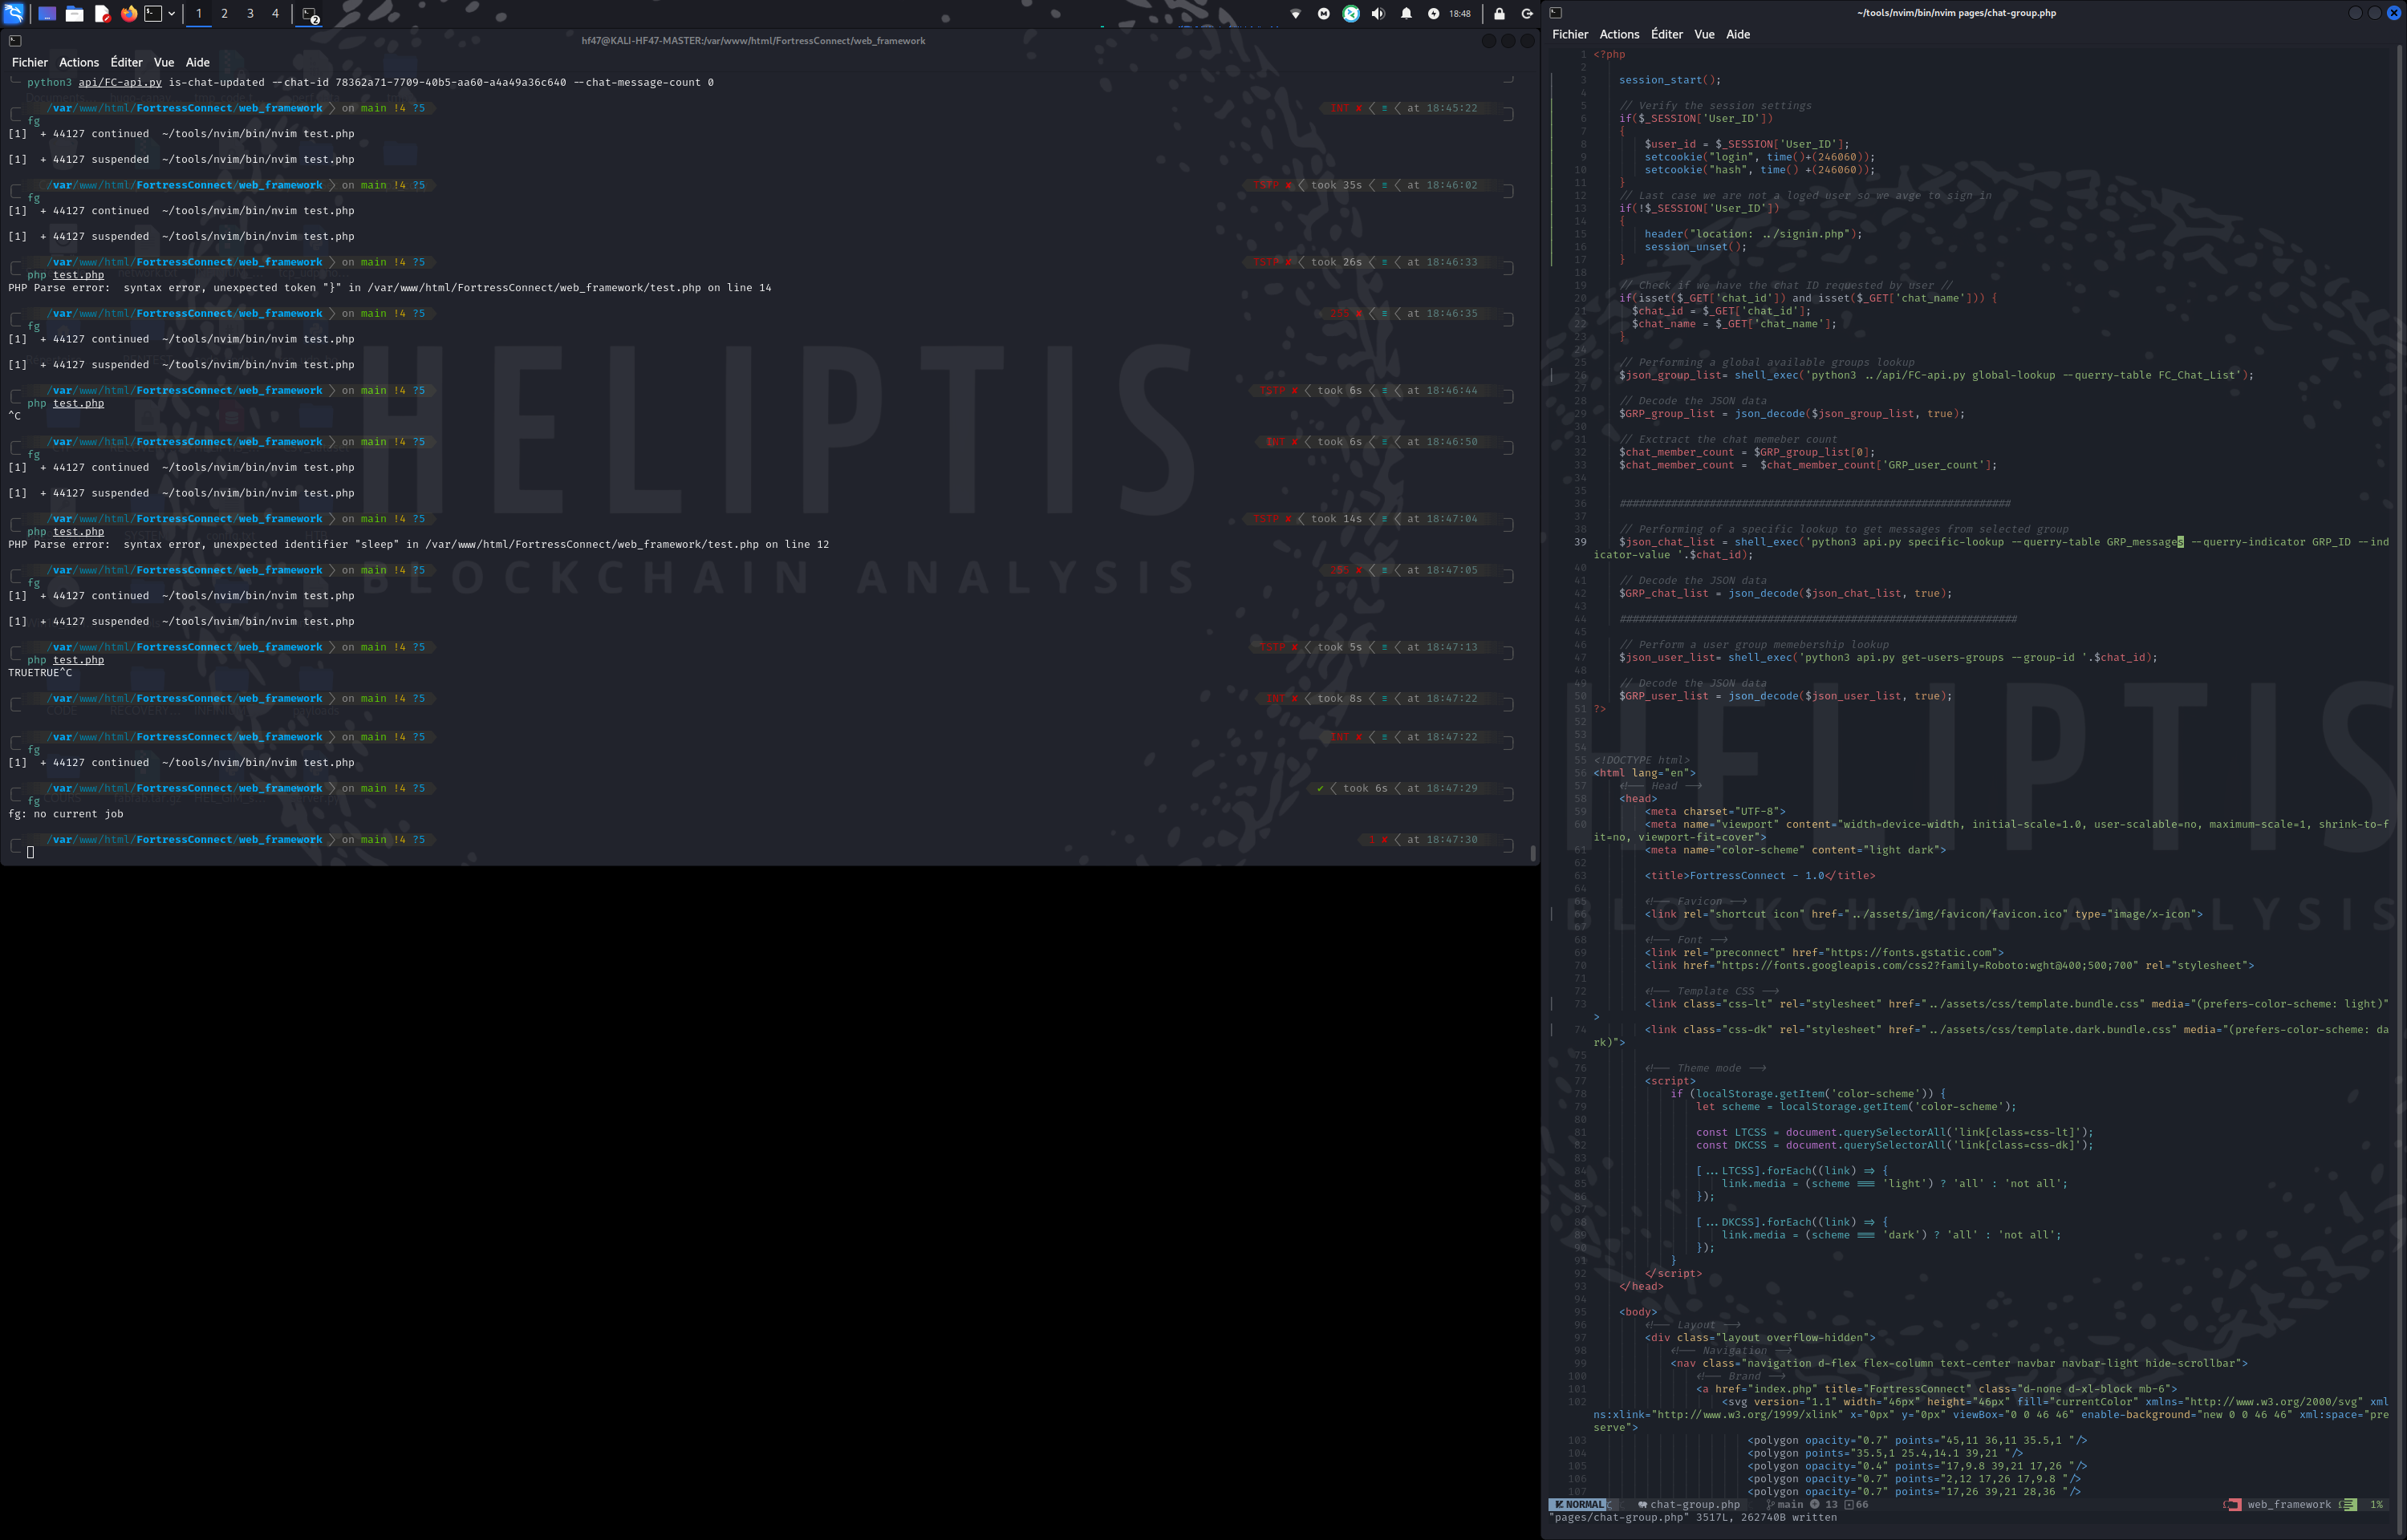Open Aide menu in left terminal window

click(x=198, y=62)
